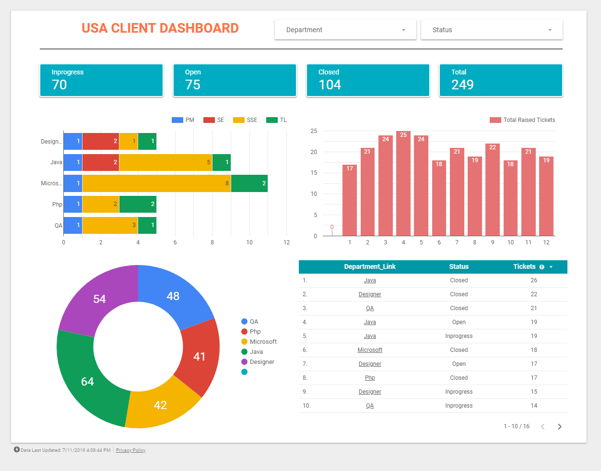Screen dimensions: 601x471
Task: Click the lightning bolt icon near Data Last Updated
Action: (18, 450)
